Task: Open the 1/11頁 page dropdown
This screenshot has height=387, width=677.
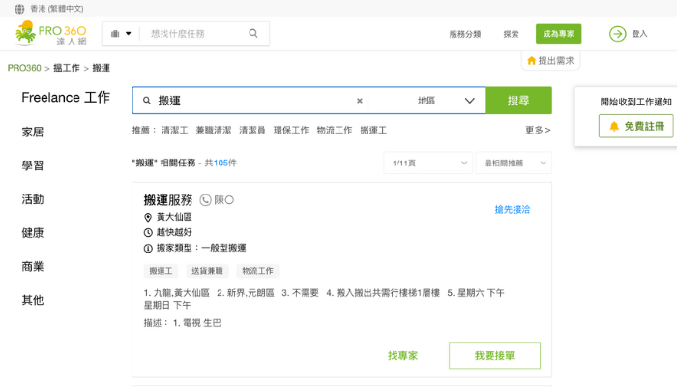Action: pyautogui.click(x=427, y=163)
